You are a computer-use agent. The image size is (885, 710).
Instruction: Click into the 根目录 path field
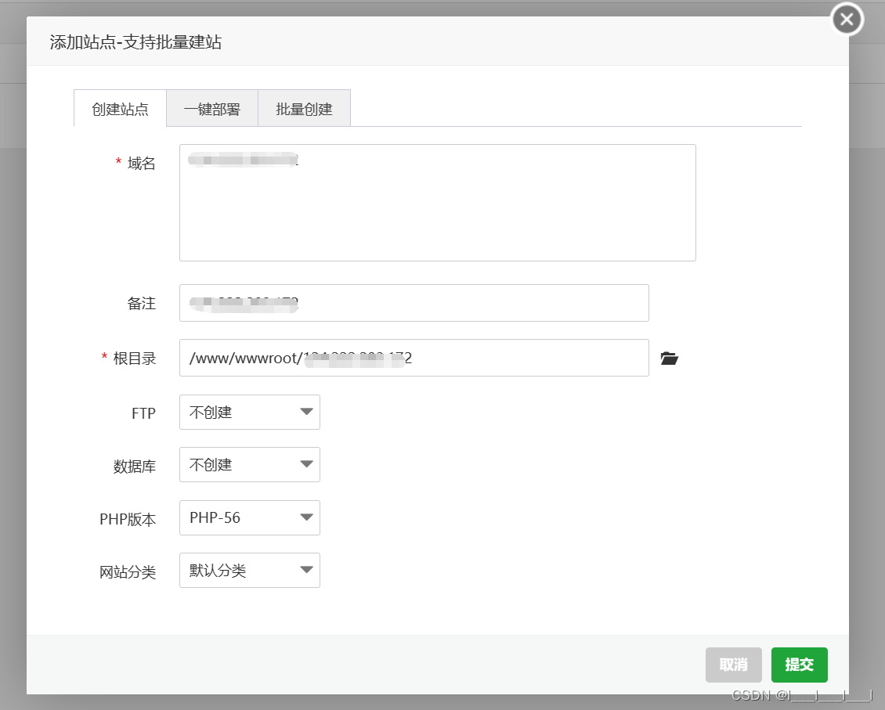(414, 358)
